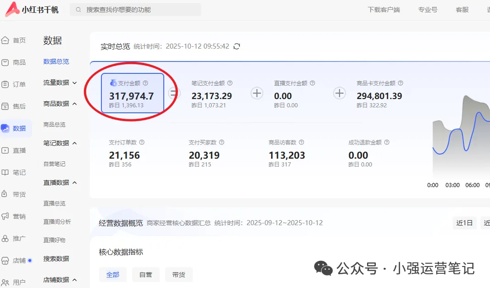Select the 笔记支付金额 metric card
The height and width of the screenshot is (288, 490).
(x=212, y=94)
